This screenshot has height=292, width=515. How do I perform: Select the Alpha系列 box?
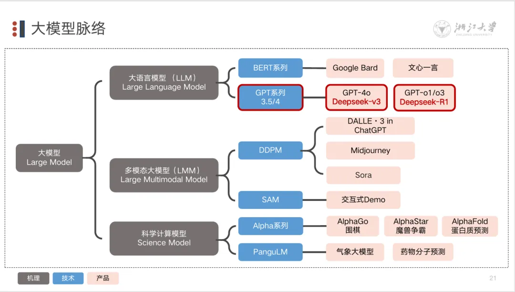(270, 226)
